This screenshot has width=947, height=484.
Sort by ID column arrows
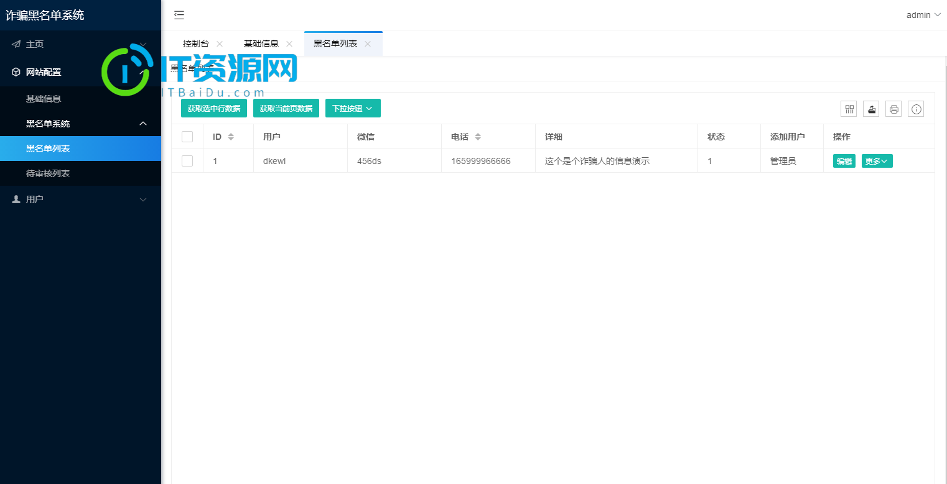[x=231, y=137]
